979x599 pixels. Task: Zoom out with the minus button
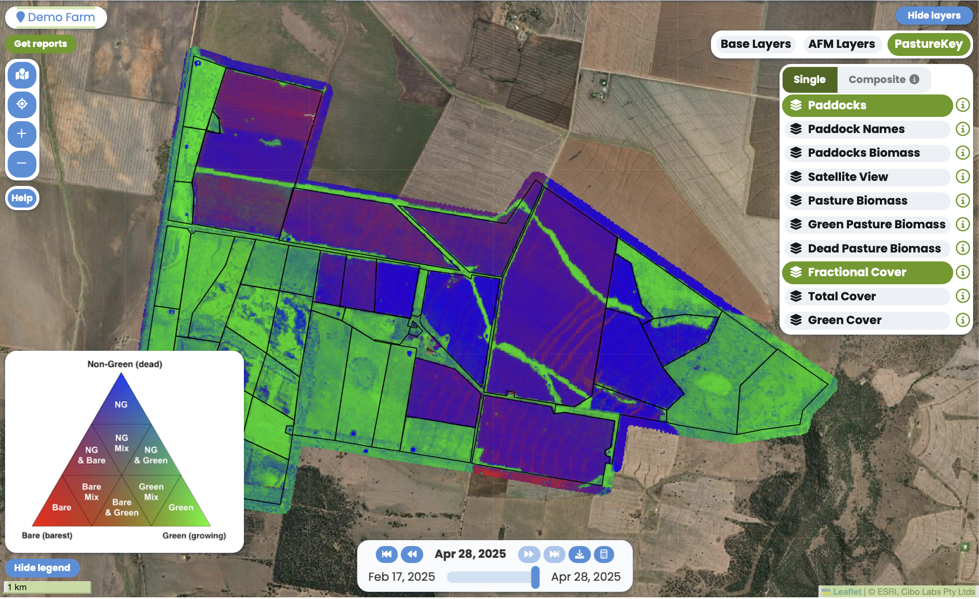click(x=22, y=164)
